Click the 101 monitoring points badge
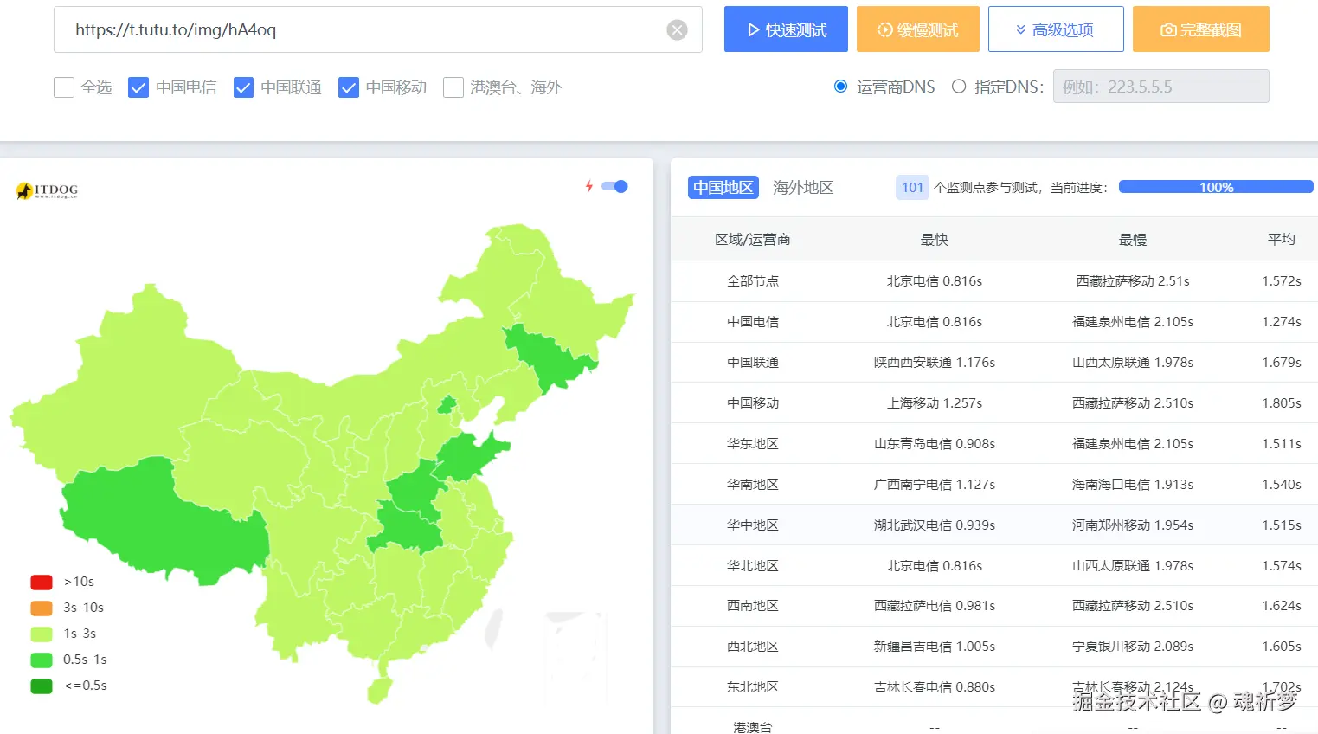1318x734 pixels. [912, 188]
